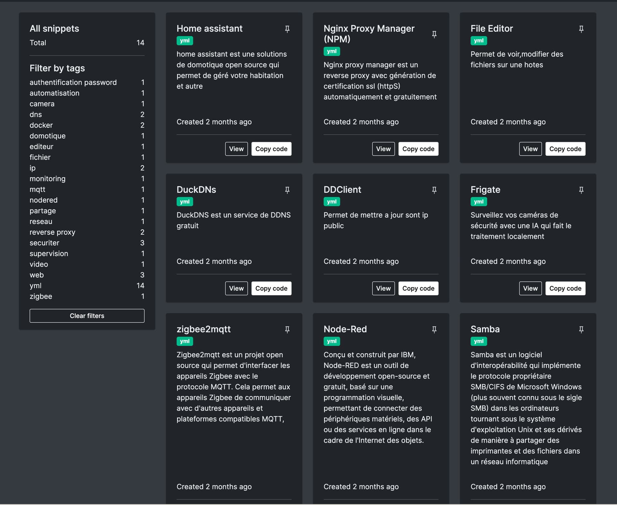View the DDClient snippet

coord(383,288)
